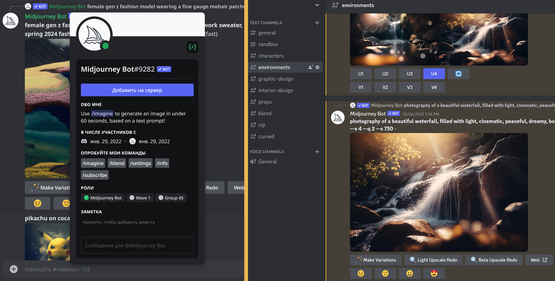Click the plus attach icon beside #newbies-103 input
555x281 pixels.
tap(13, 269)
